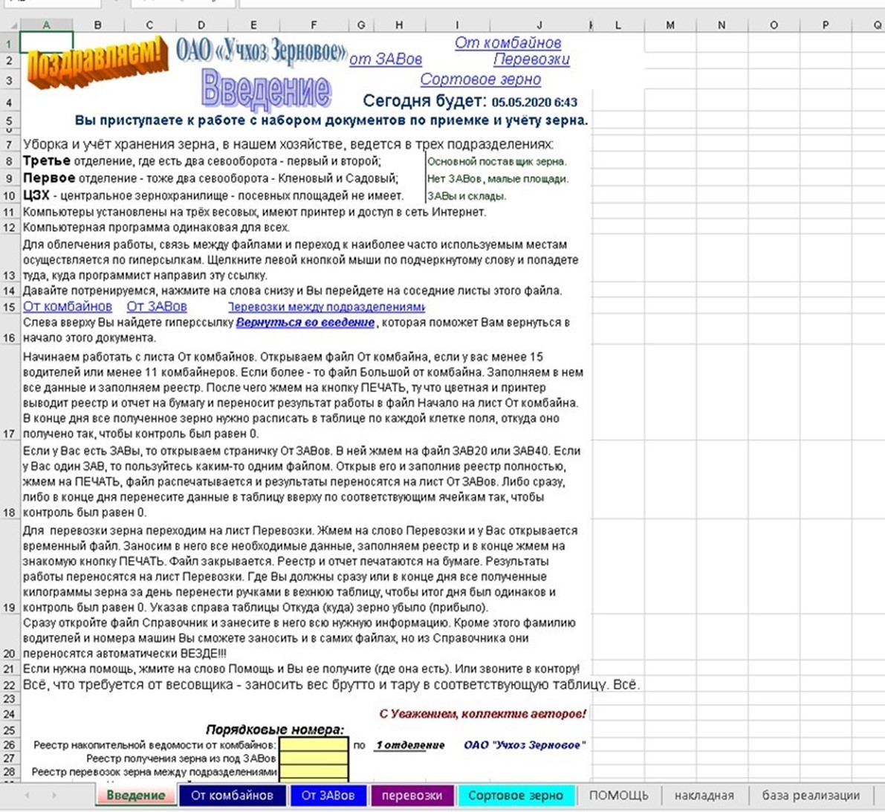885x812 pixels.
Task: Click the yellow cell for реестр от комбайнов
Action: 314,745
